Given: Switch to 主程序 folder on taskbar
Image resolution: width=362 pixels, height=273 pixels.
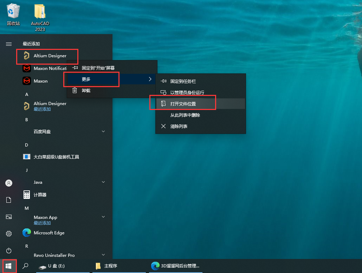Looking at the screenshot, I should point(119,266).
